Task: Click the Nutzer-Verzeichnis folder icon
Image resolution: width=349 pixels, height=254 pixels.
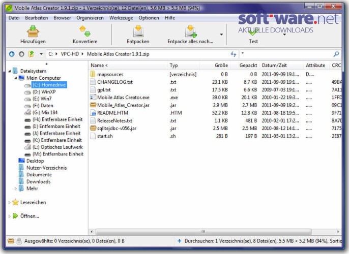Action: coord(21,168)
